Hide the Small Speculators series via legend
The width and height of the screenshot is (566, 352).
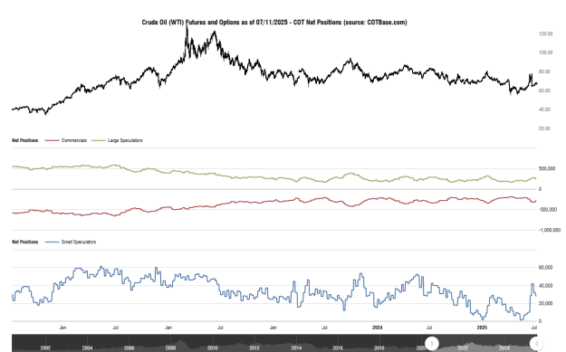click(71, 242)
